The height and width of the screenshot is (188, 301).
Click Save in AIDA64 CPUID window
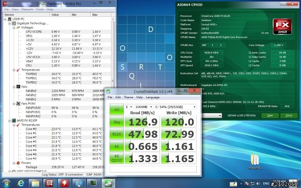pos(270,115)
